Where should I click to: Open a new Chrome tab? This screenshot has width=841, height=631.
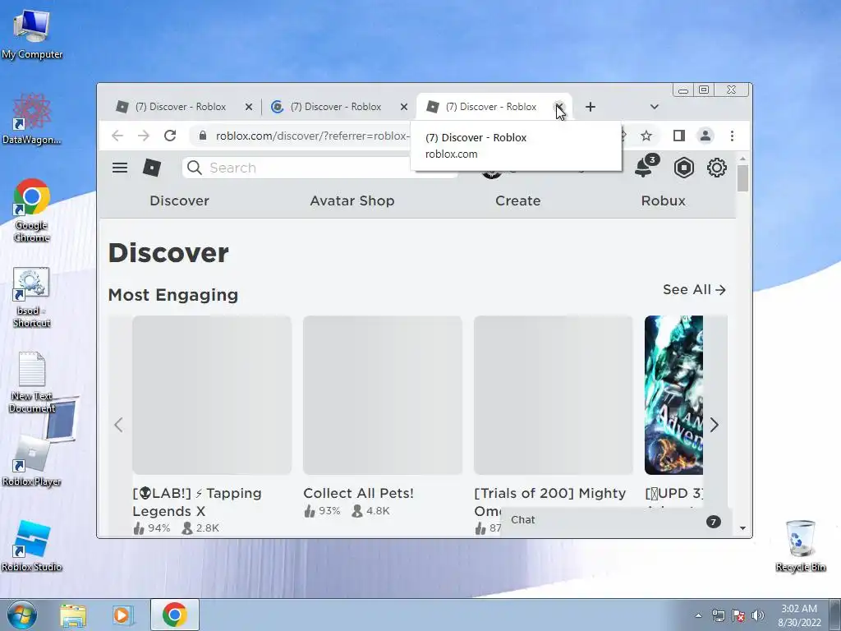[x=591, y=107]
